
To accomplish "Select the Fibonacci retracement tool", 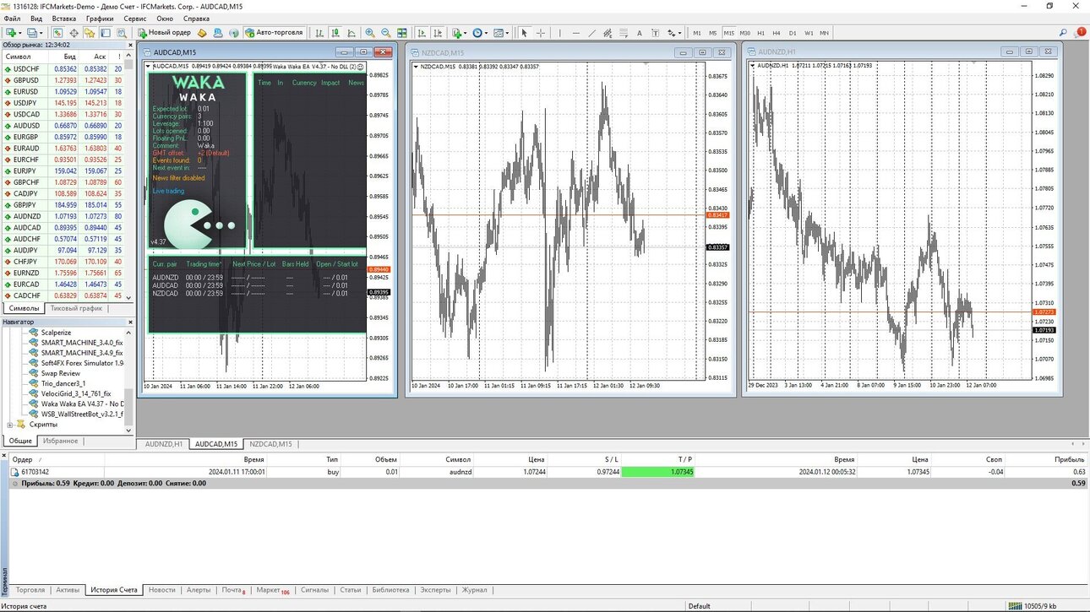I will tap(624, 33).
